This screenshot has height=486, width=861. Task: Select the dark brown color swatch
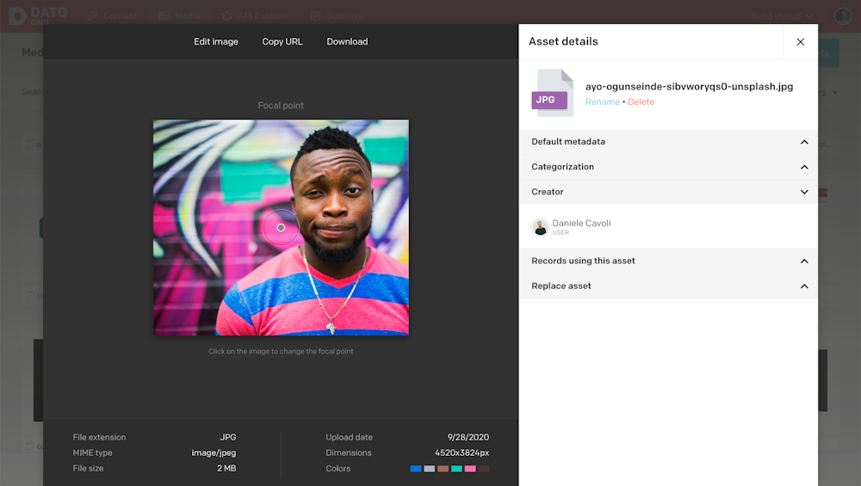tap(484, 469)
